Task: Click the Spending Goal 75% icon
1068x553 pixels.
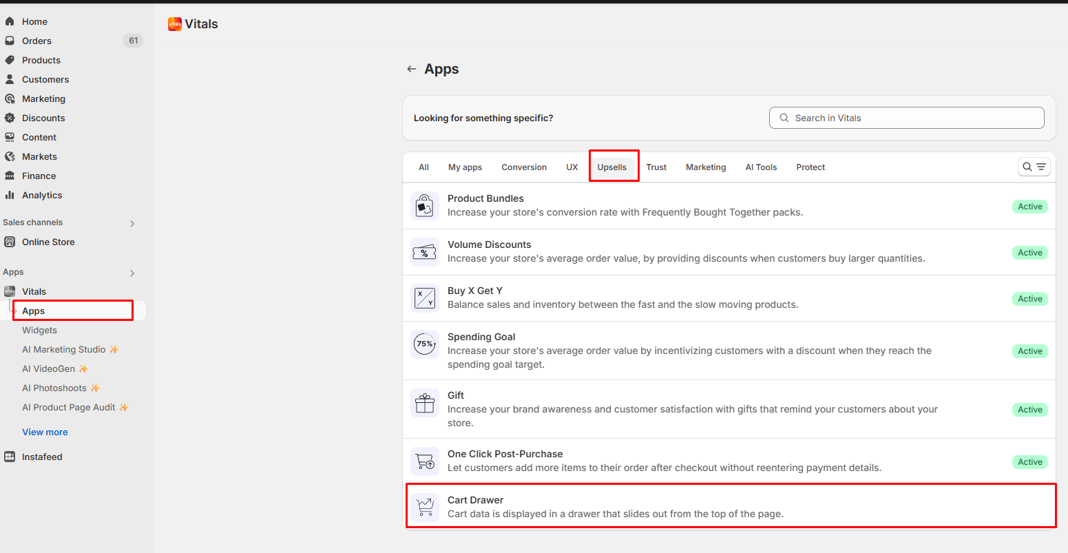Action: pos(425,344)
